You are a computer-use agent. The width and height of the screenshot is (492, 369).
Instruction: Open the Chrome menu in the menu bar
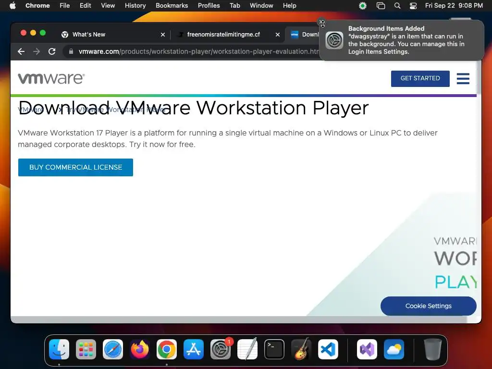37,6
